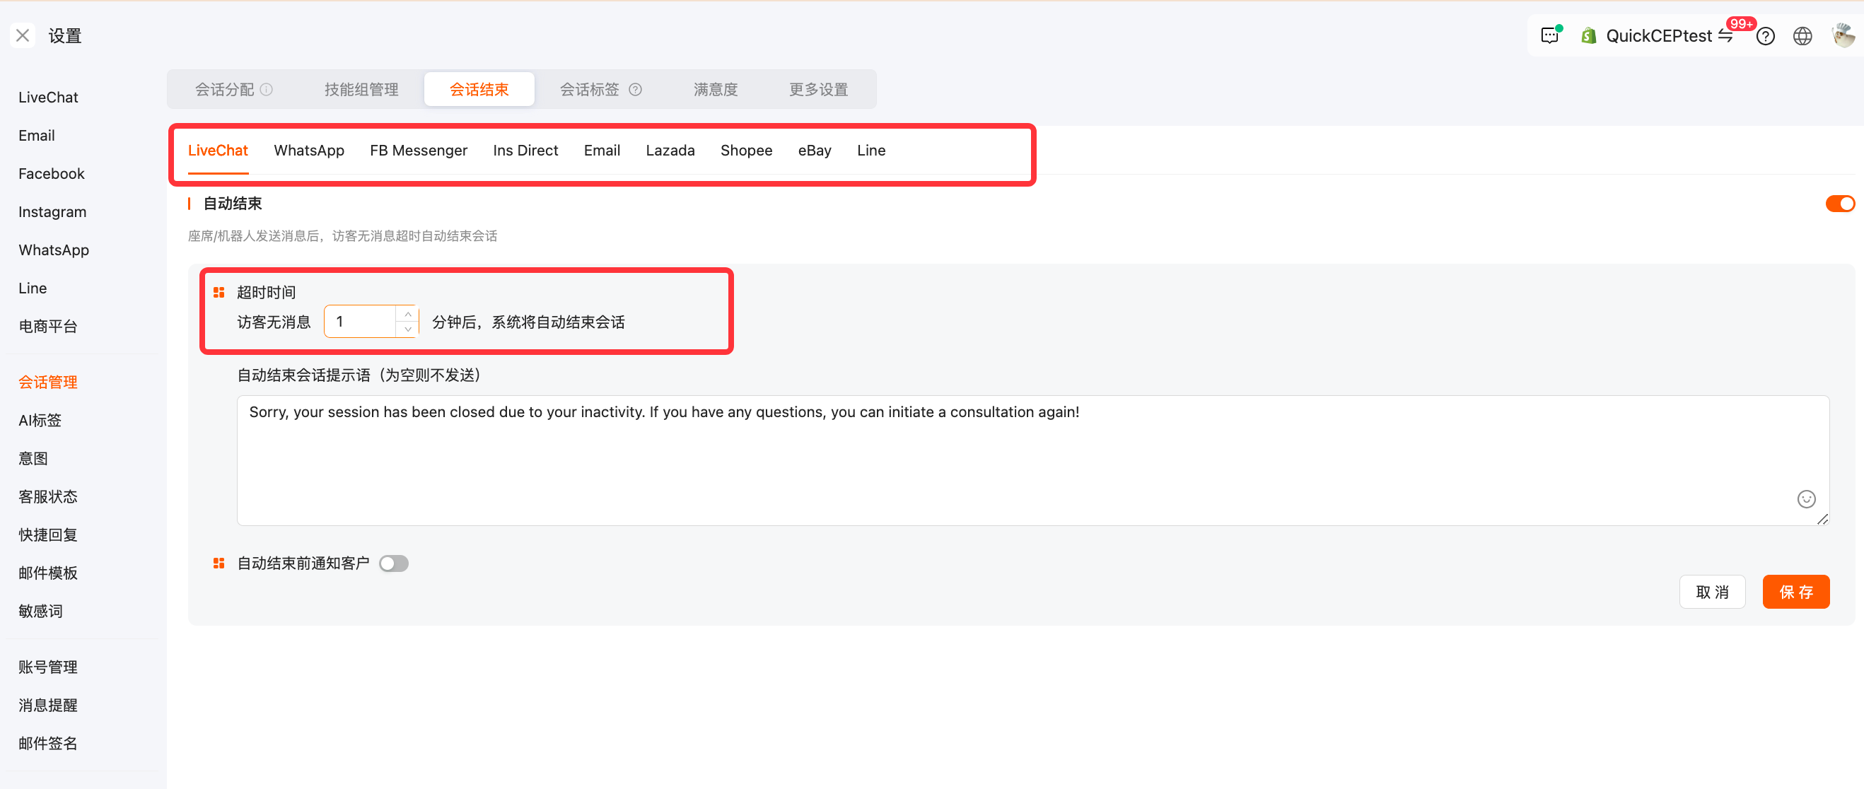Open Email in left sidebar
Image resolution: width=1864 pixels, height=789 pixels.
(x=37, y=135)
